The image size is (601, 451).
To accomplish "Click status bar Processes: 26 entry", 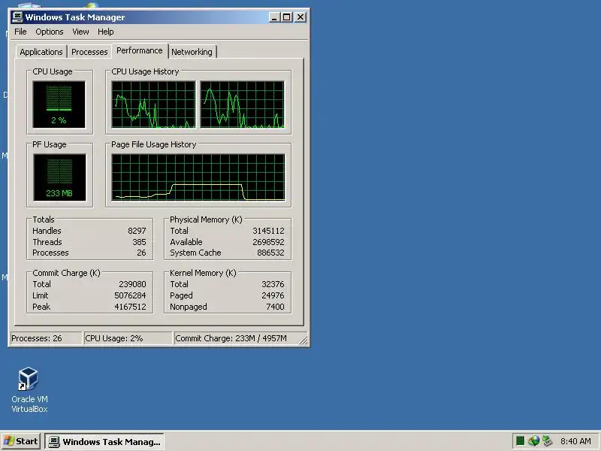I will pyautogui.click(x=46, y=338).
